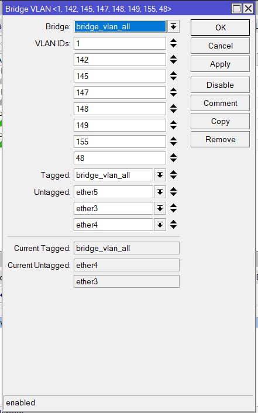
Task: Remove this Bridge VLAN entry
Action: click(220, 139)
